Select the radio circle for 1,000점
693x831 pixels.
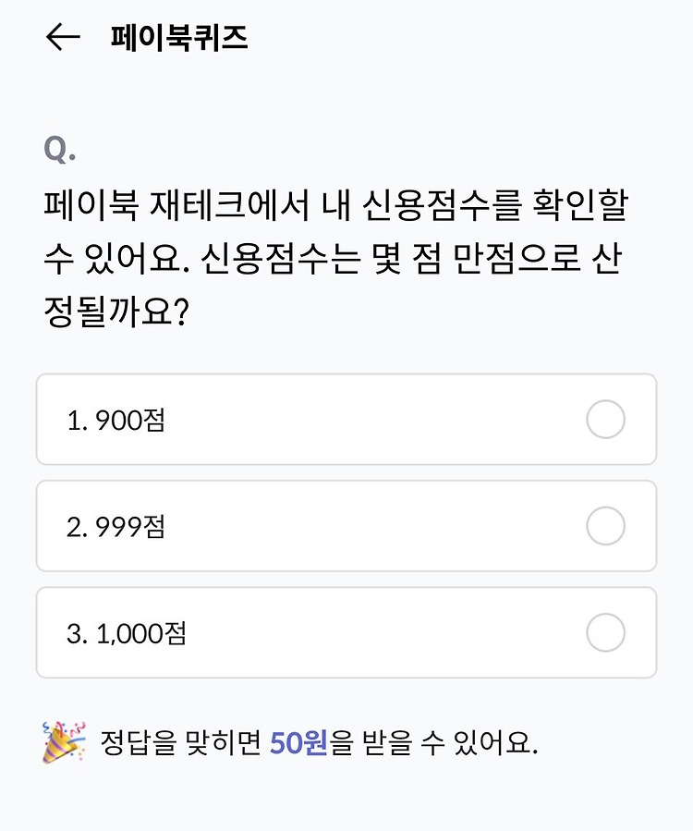tap(605, 632)
